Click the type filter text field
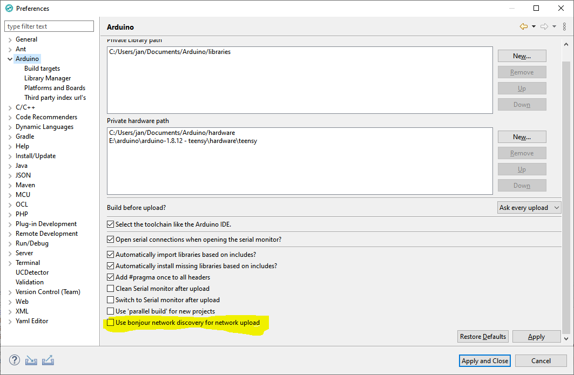 [49, 25]
